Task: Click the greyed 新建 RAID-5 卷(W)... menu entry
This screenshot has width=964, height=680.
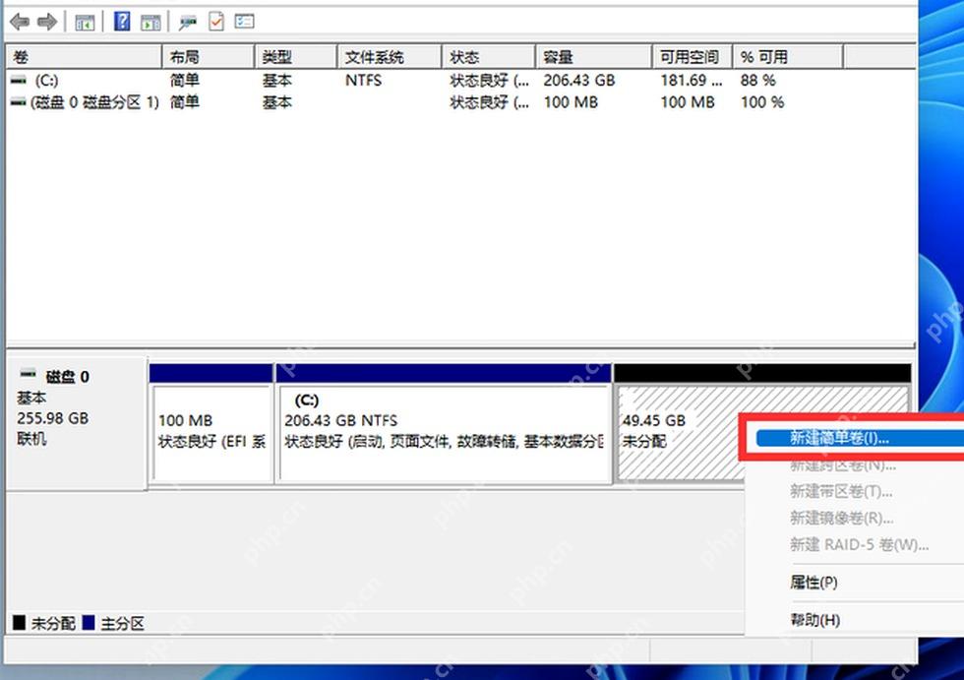Action: (859, 545)
